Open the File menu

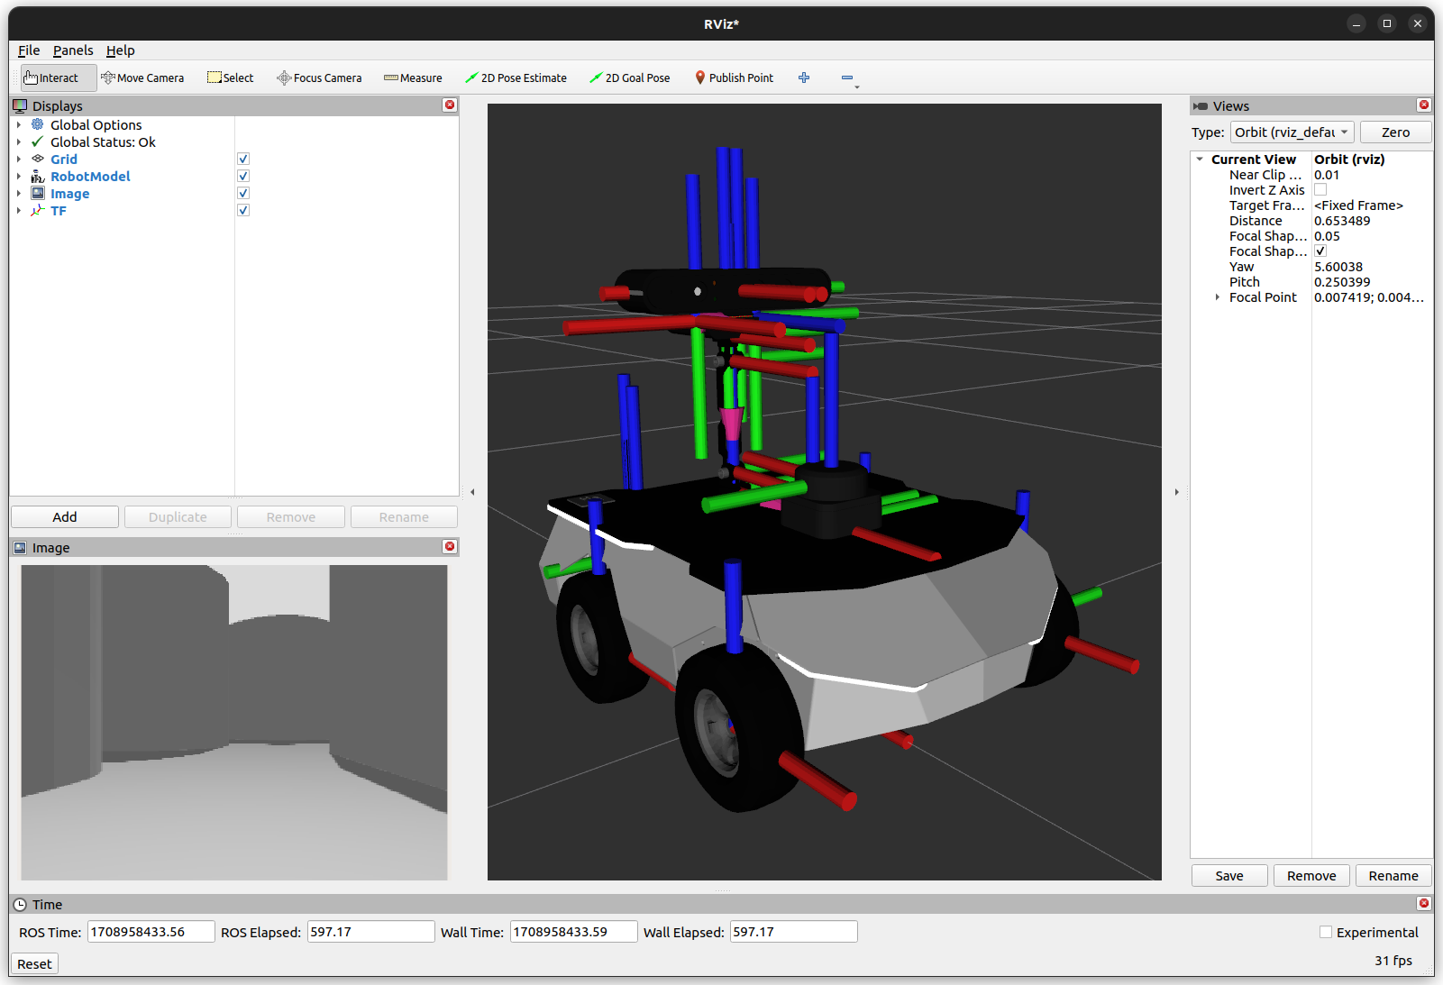[29, 50]
